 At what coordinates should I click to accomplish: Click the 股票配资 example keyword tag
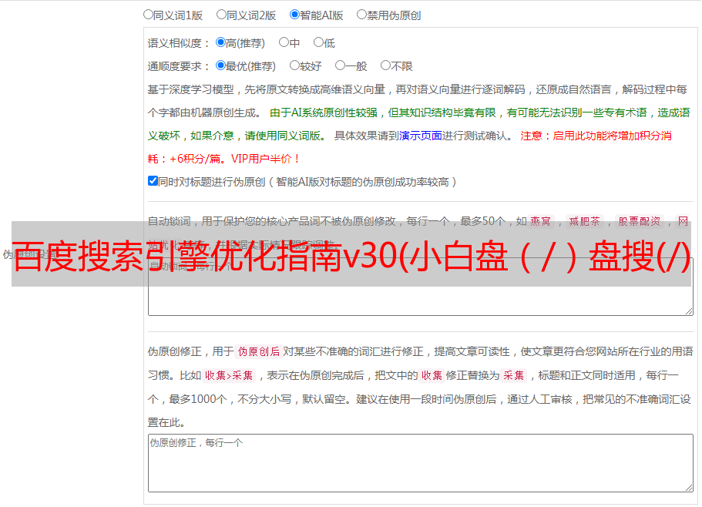click(x=640, y=221)
